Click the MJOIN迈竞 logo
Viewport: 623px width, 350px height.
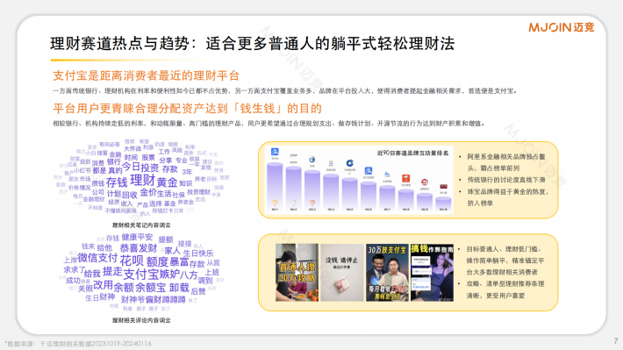[x=561, y=27]
